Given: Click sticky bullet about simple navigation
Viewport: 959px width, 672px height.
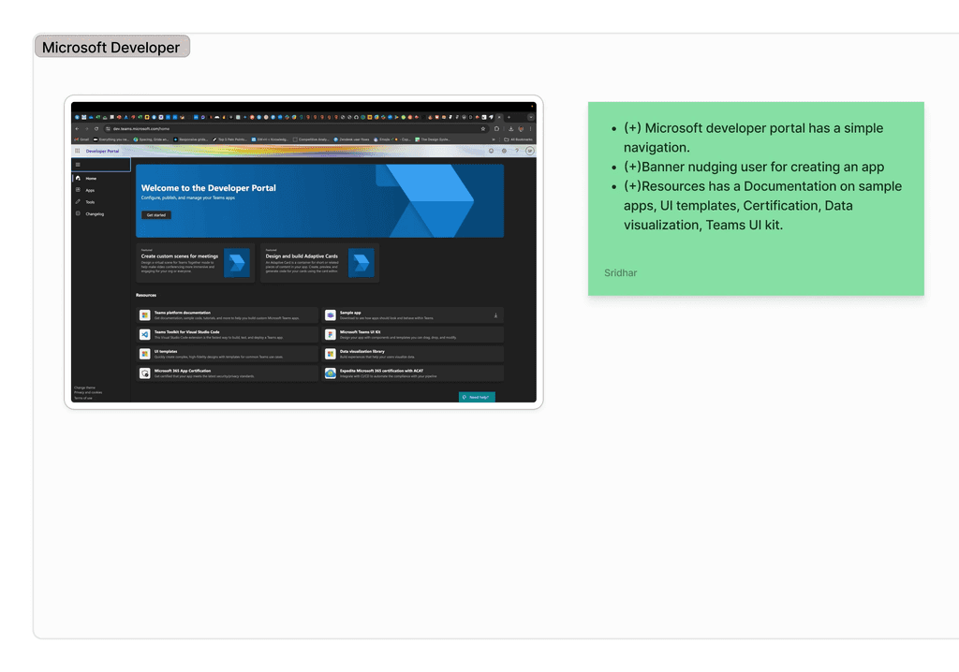Looking at the screenshot, I should 754,138.
